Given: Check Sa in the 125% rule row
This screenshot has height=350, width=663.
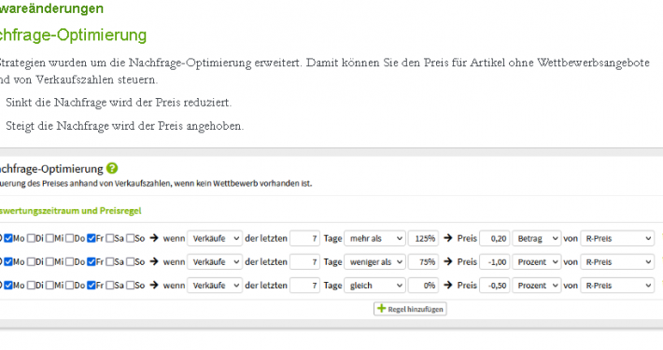Looking at the screenshot, I should 110,238.
